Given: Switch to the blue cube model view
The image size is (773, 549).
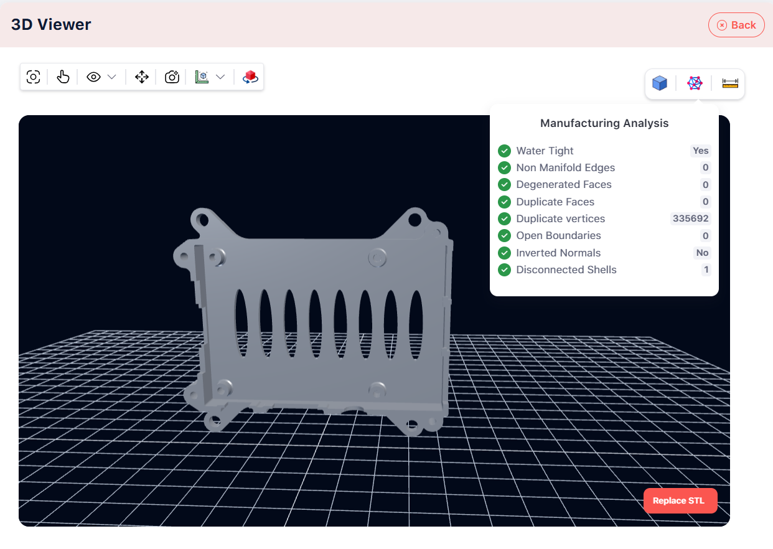Looking at the screenshot, I should coord(659,83).
